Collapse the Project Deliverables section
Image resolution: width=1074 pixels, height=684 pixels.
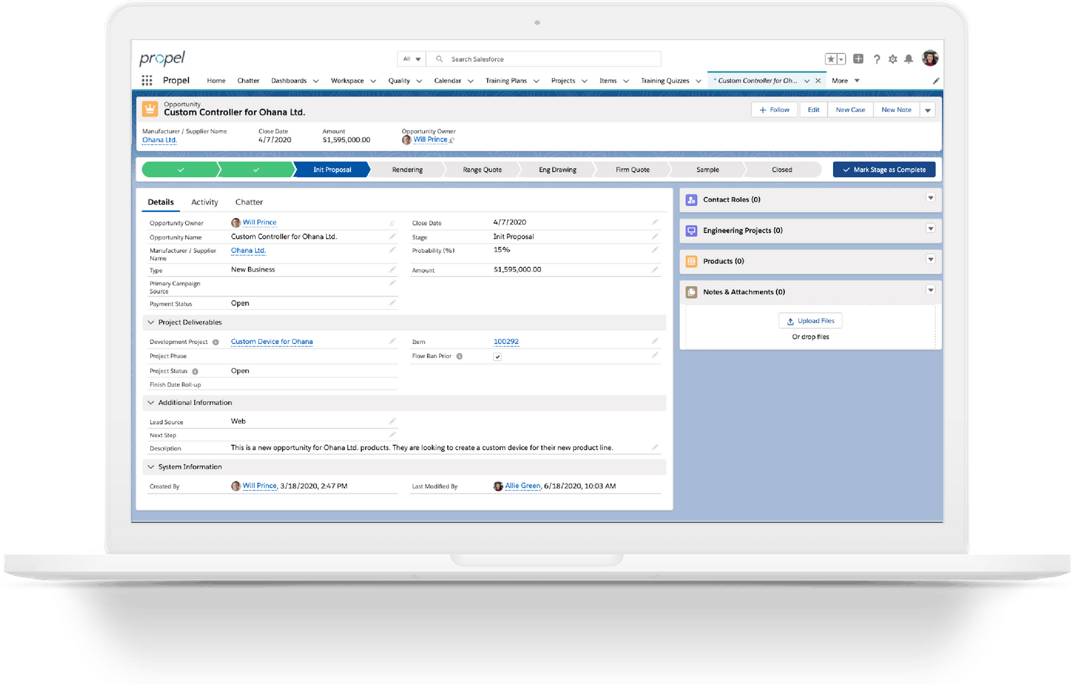[151, 323]
